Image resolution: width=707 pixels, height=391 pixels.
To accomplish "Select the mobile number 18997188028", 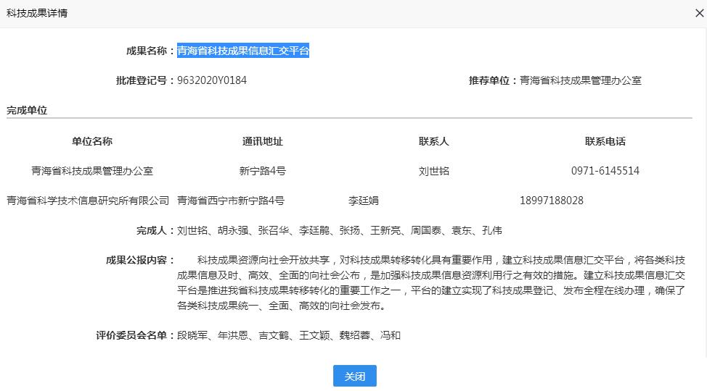I will [551, 201].
